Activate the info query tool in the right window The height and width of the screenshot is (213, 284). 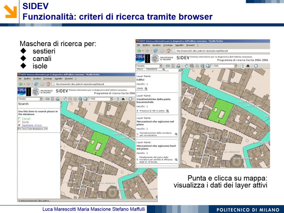242,66
